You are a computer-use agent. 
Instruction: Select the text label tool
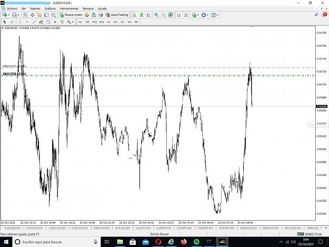click(62, 22)
